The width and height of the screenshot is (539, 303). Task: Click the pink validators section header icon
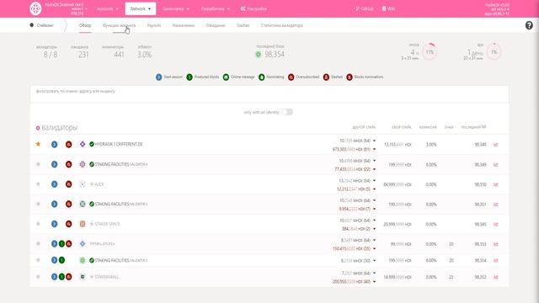tap(38, 128)
